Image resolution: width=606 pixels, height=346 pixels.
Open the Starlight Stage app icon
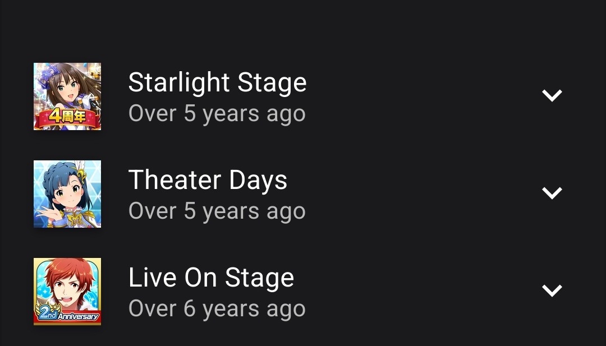pyautogui.click(x=67, y=96)
